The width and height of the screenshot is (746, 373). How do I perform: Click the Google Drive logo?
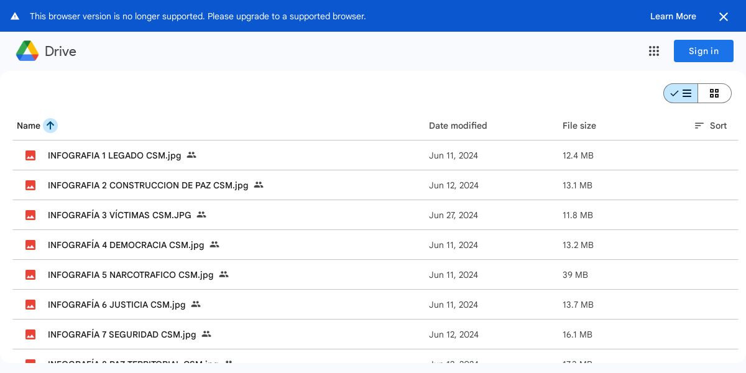click(x=27, y=51)
